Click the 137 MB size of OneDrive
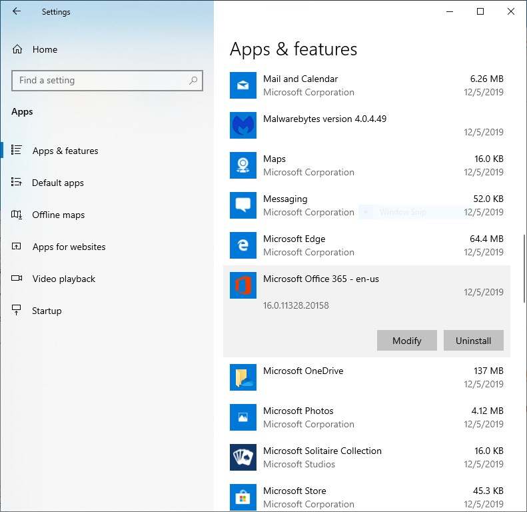 tap(488, 371)
